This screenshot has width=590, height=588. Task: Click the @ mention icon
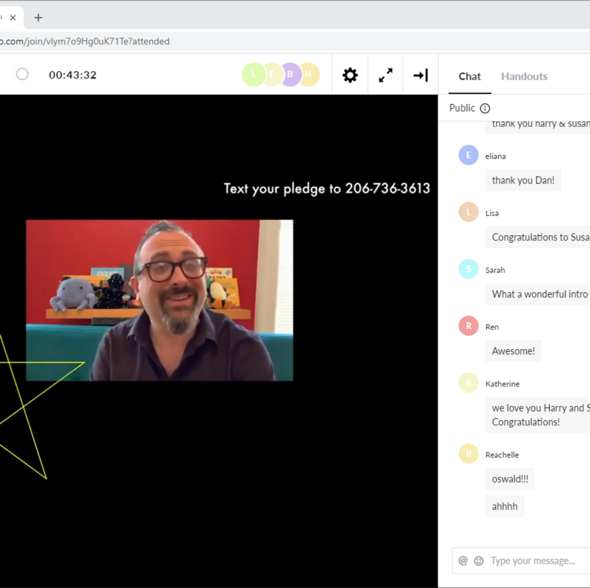click(463, 561)
